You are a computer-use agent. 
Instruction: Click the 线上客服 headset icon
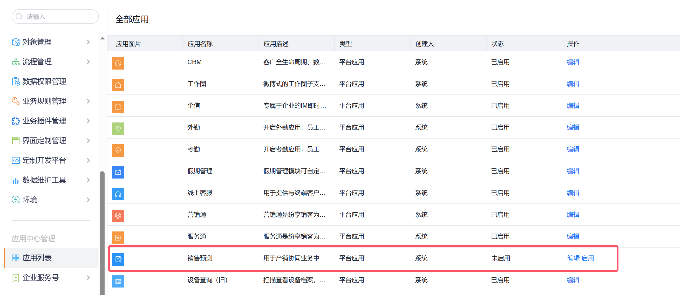coord(118,194)
